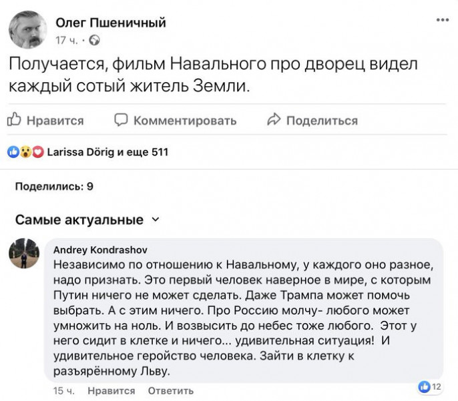Click the blue like reaction emoji
The height and width of the screenshot is (401, 458).
point(13,152)
